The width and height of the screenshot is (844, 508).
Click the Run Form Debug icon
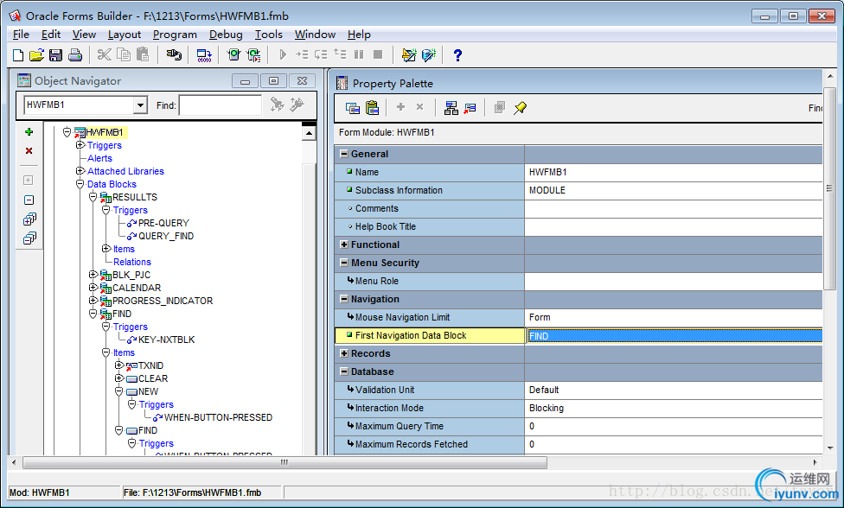point(253,54)
